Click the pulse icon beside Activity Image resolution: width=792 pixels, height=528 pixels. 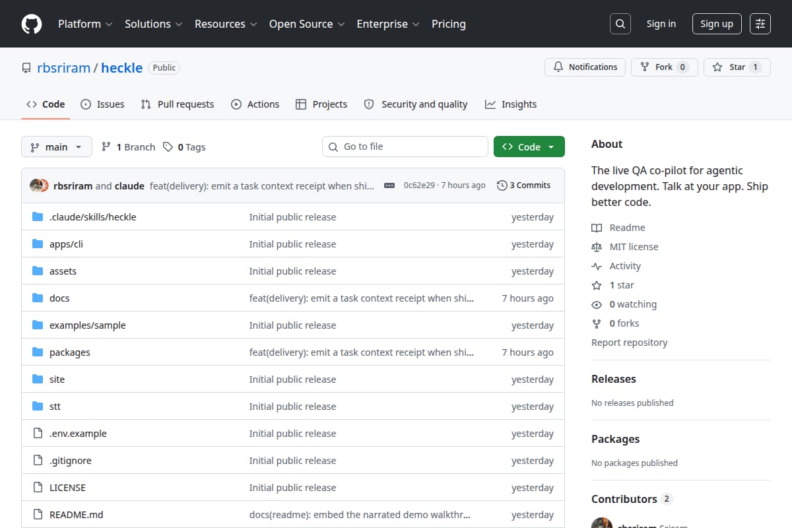click(x=597, y=266)
